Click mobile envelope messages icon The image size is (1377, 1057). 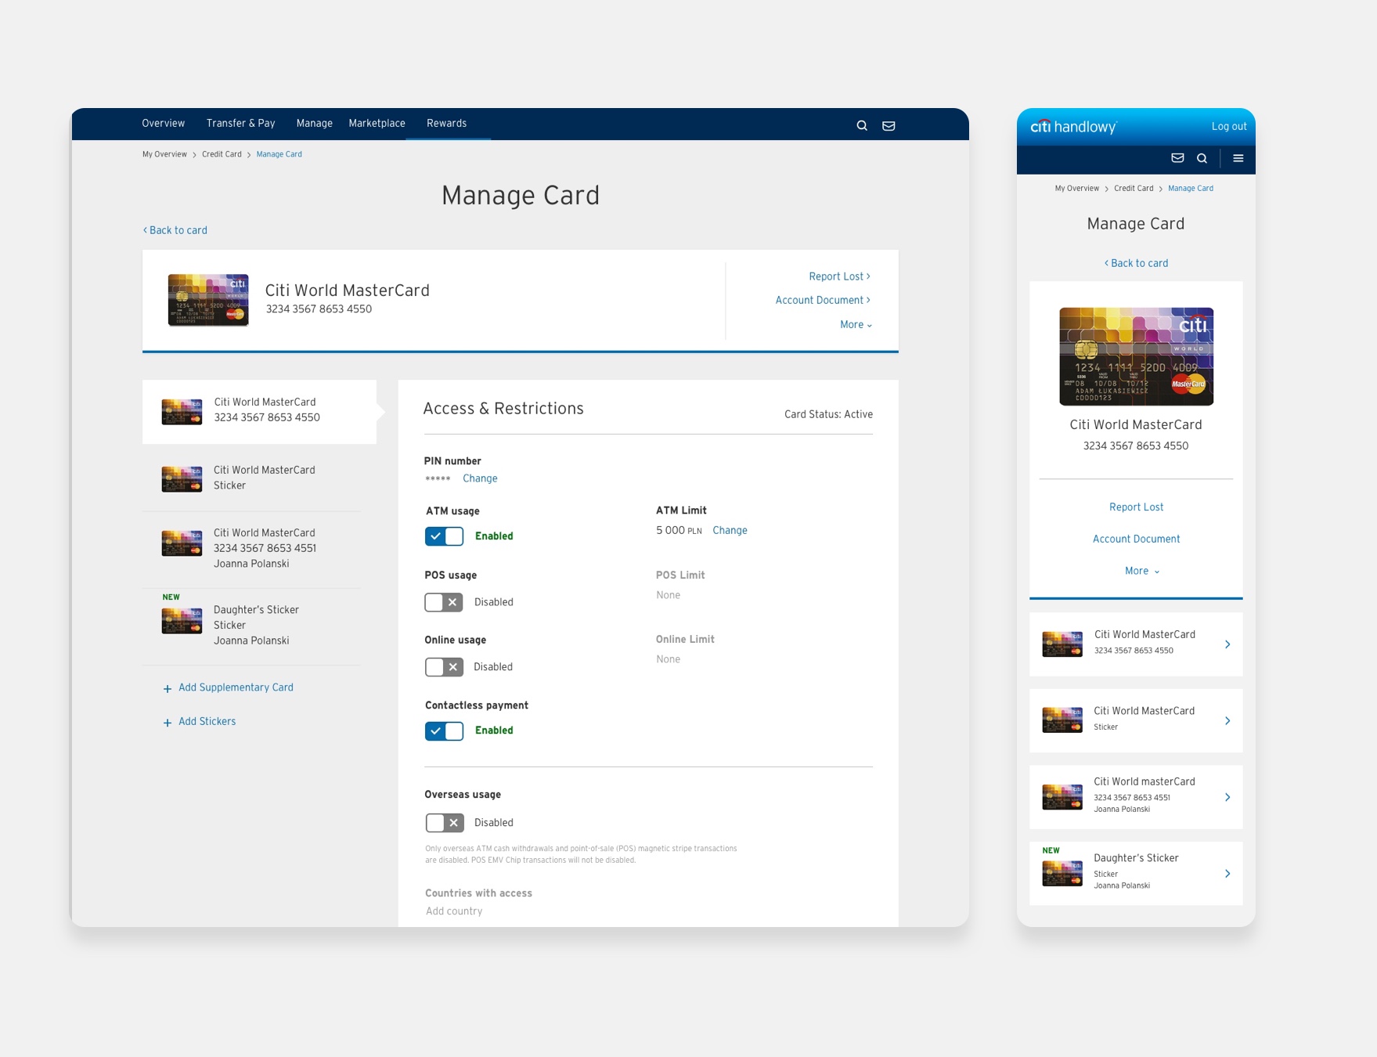point(1177,158)
